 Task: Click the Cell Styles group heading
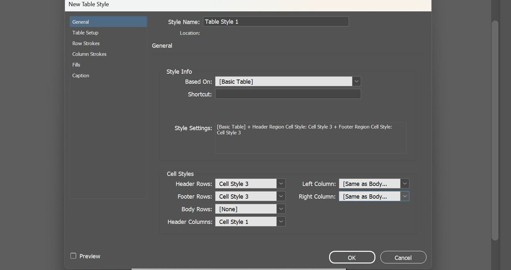(x=180, y=174)
